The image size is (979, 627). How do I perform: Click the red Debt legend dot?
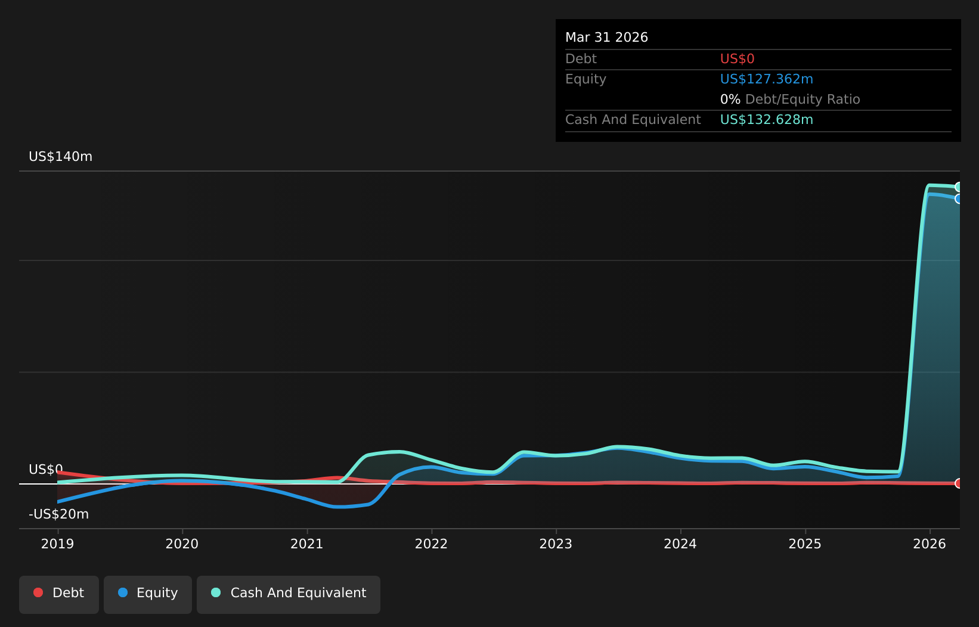click(x=38, y=592)
